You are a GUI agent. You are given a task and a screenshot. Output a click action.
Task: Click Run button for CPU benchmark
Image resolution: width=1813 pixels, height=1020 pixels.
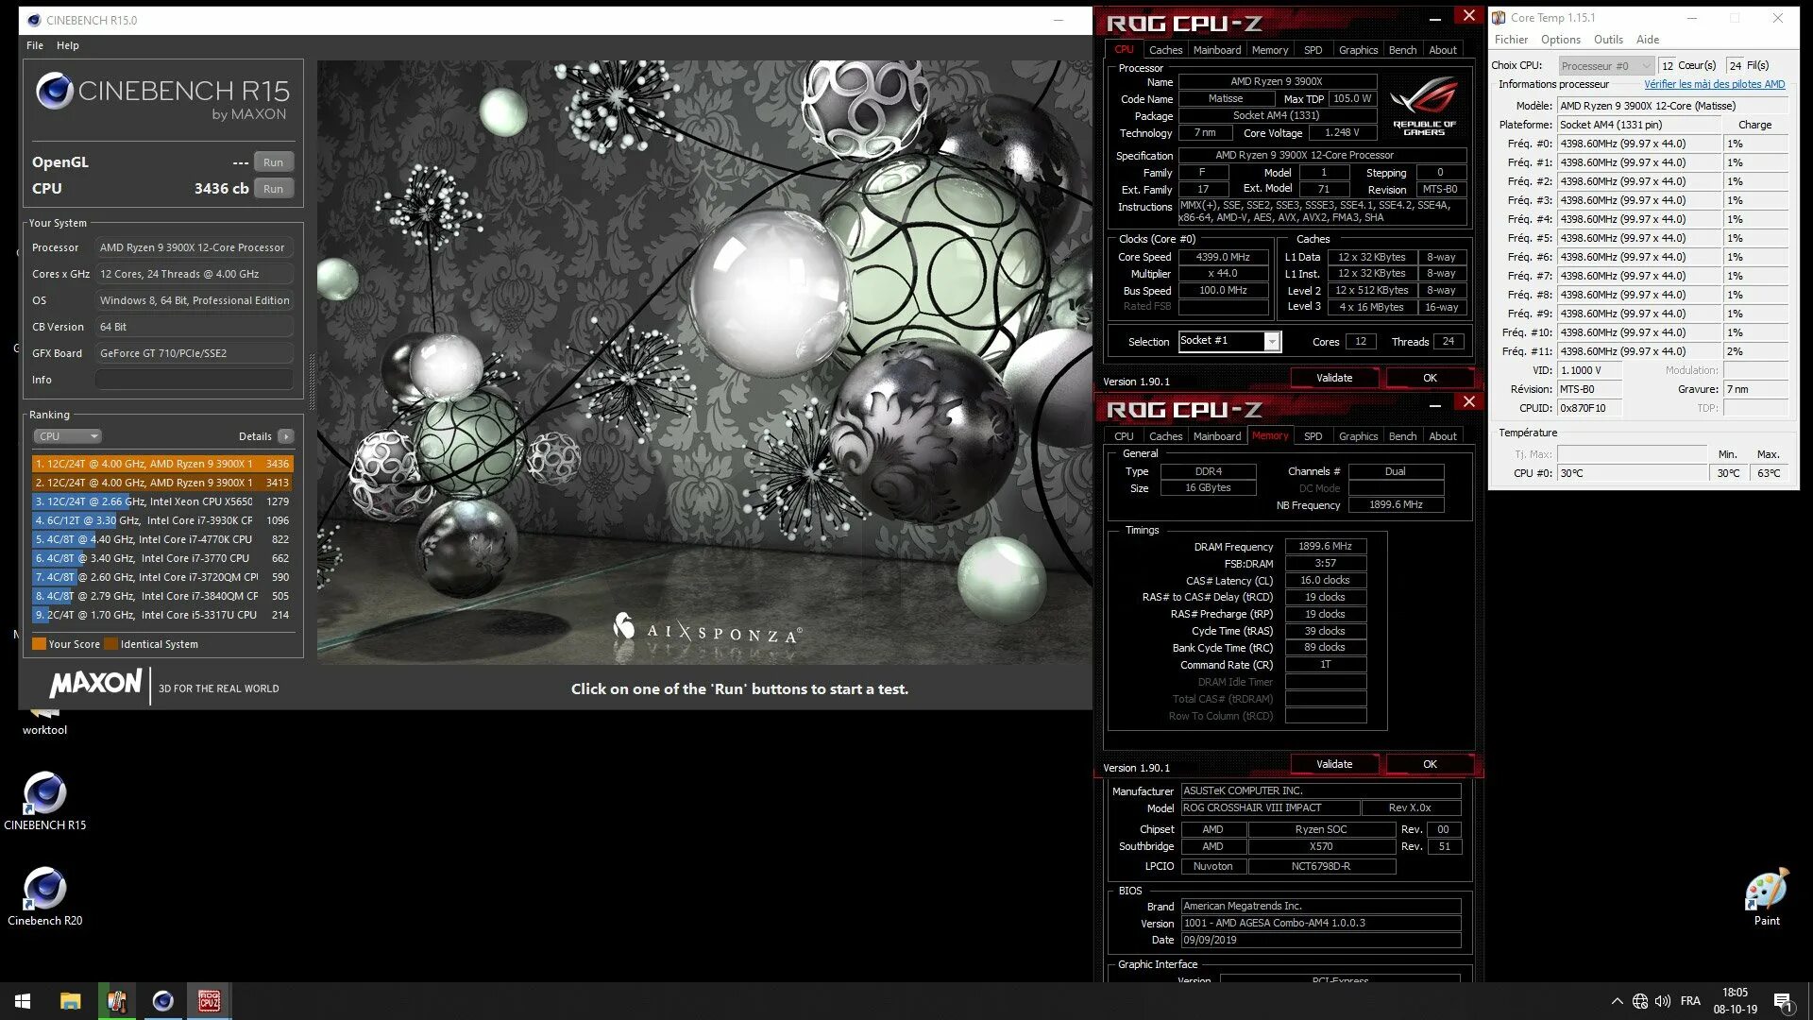(273, 188)
